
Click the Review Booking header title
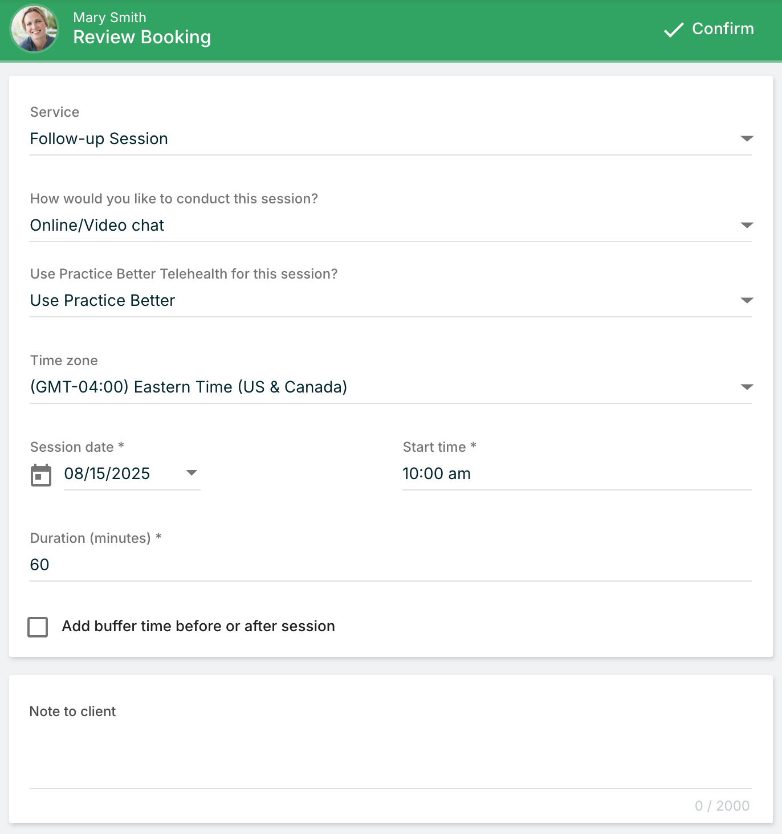142,38
